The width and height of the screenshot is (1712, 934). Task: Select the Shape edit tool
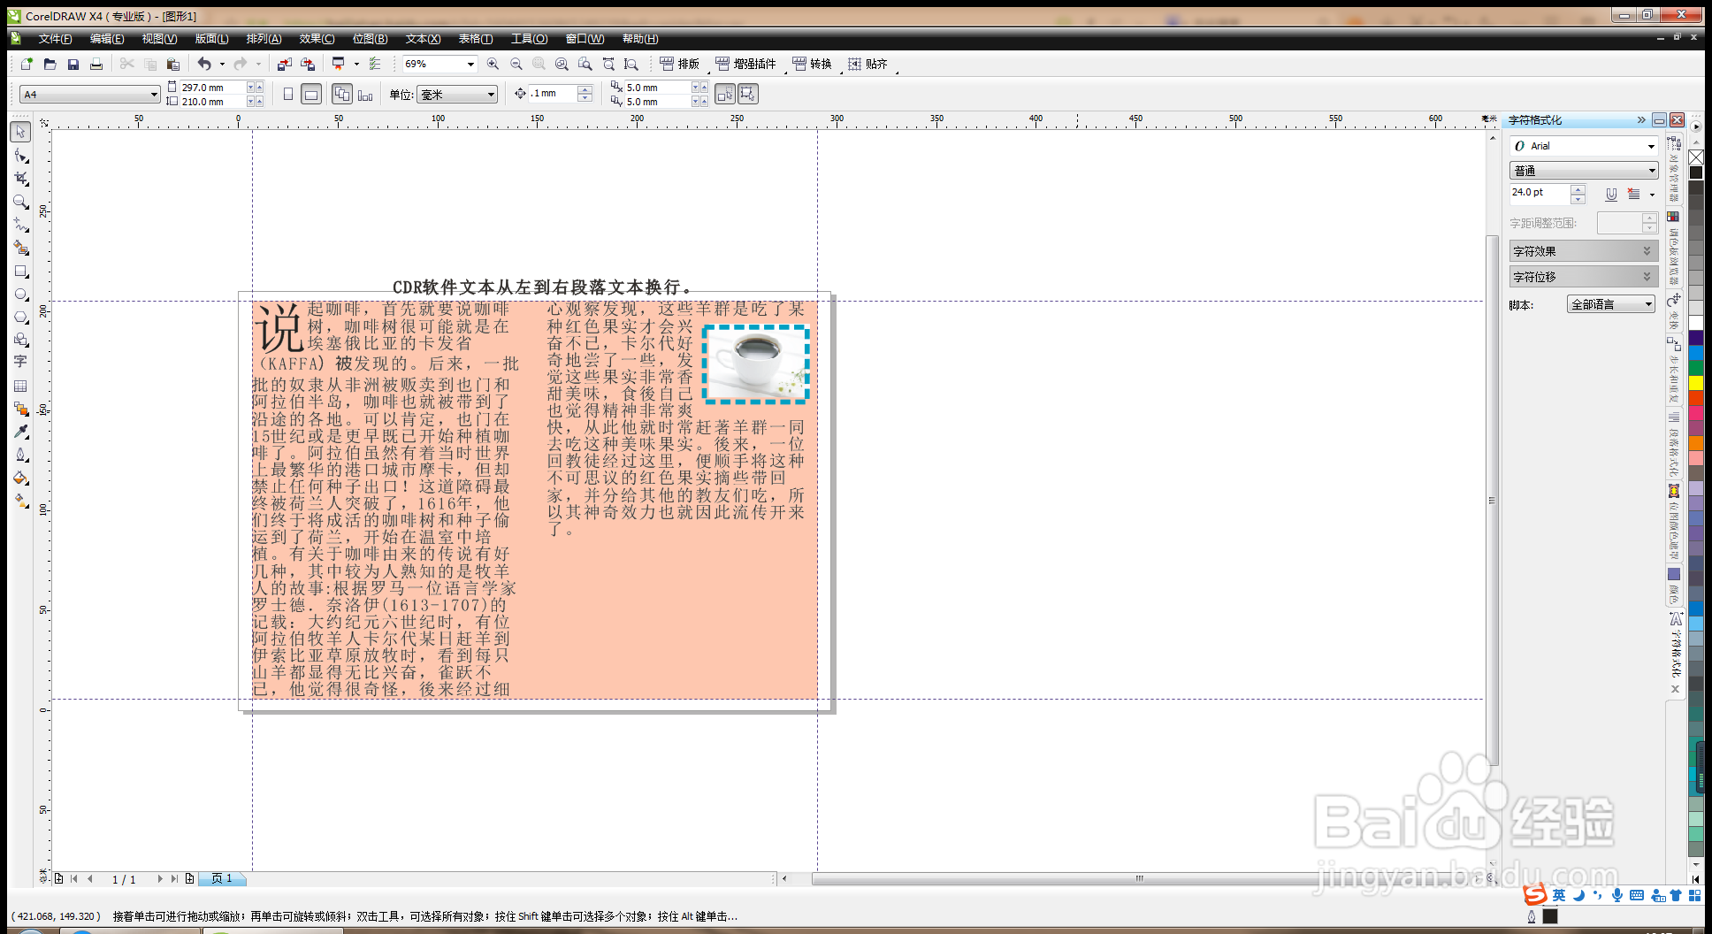coord(20,156)
